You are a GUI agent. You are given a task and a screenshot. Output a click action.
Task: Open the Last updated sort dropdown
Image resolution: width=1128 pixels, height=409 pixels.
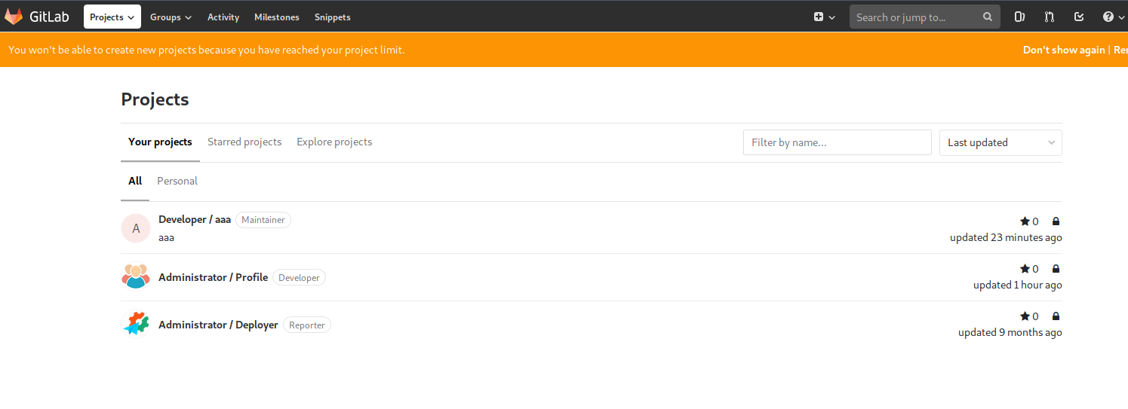click(x=1000, y=142)
